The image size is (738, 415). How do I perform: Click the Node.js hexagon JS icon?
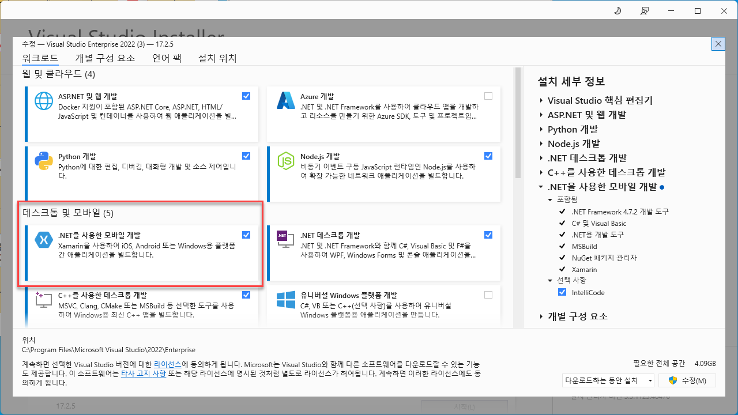click(x=286, y=160)
